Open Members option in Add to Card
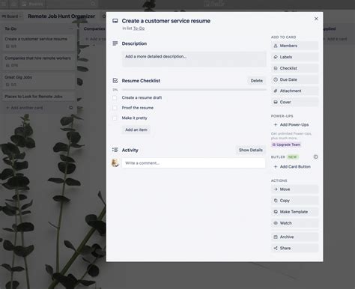 coord(294,46)
